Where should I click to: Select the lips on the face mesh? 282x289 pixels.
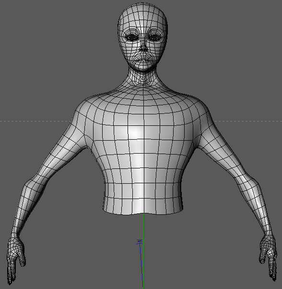point(143,60)
